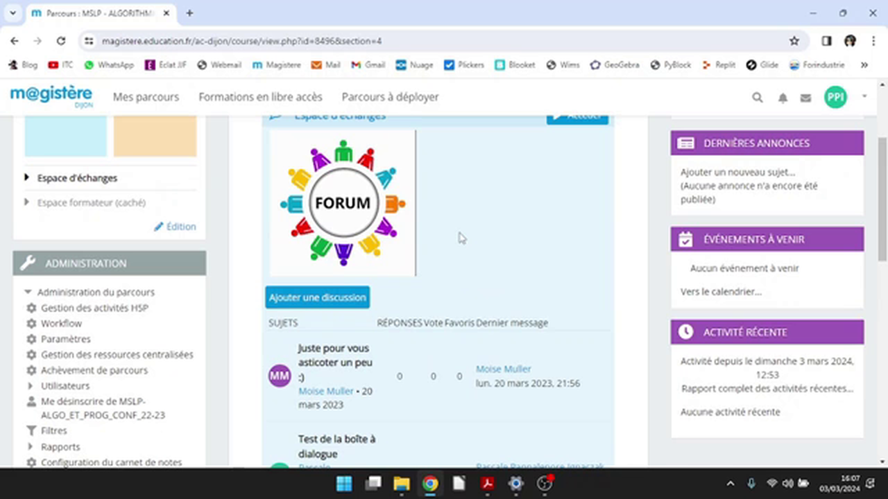
Task: Collapse the Administration du parcours tree
Action: (28, 292)
